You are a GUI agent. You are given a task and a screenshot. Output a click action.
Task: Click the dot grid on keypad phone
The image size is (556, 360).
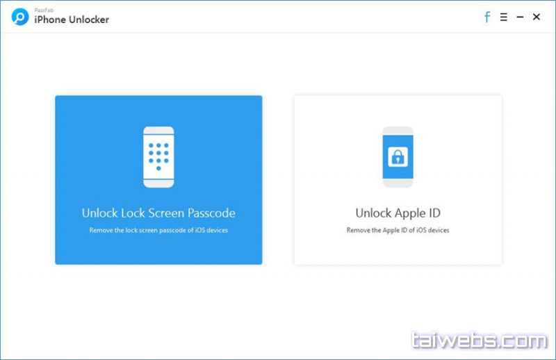158,154
